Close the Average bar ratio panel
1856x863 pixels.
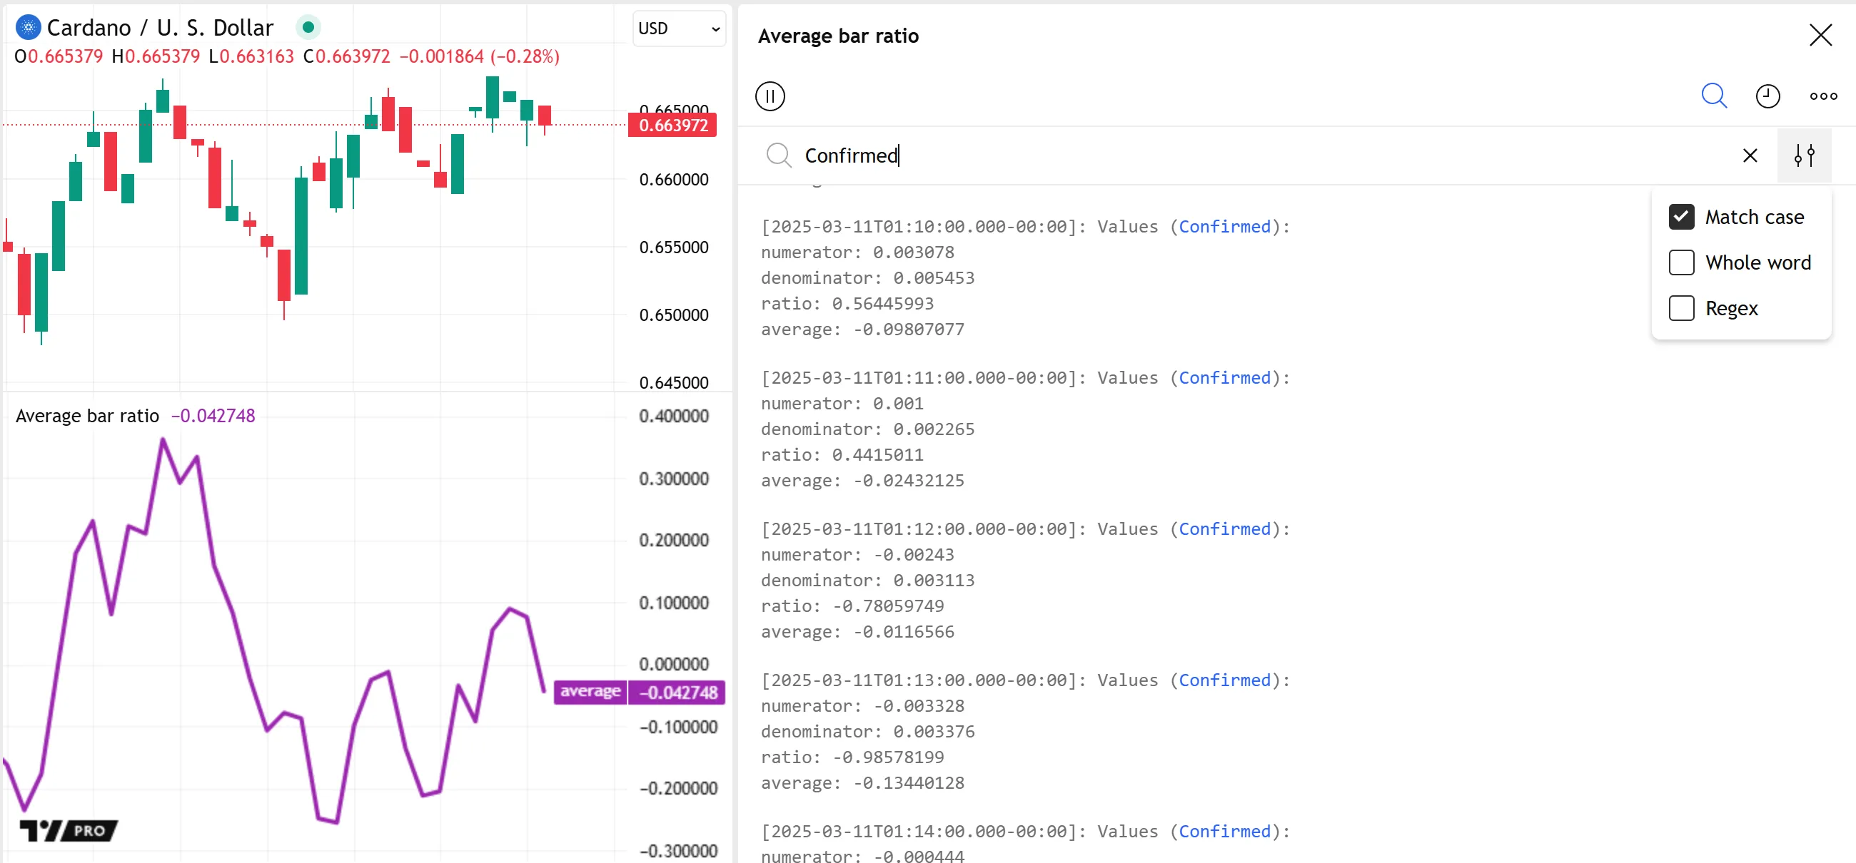click(x=1820, y=34)
